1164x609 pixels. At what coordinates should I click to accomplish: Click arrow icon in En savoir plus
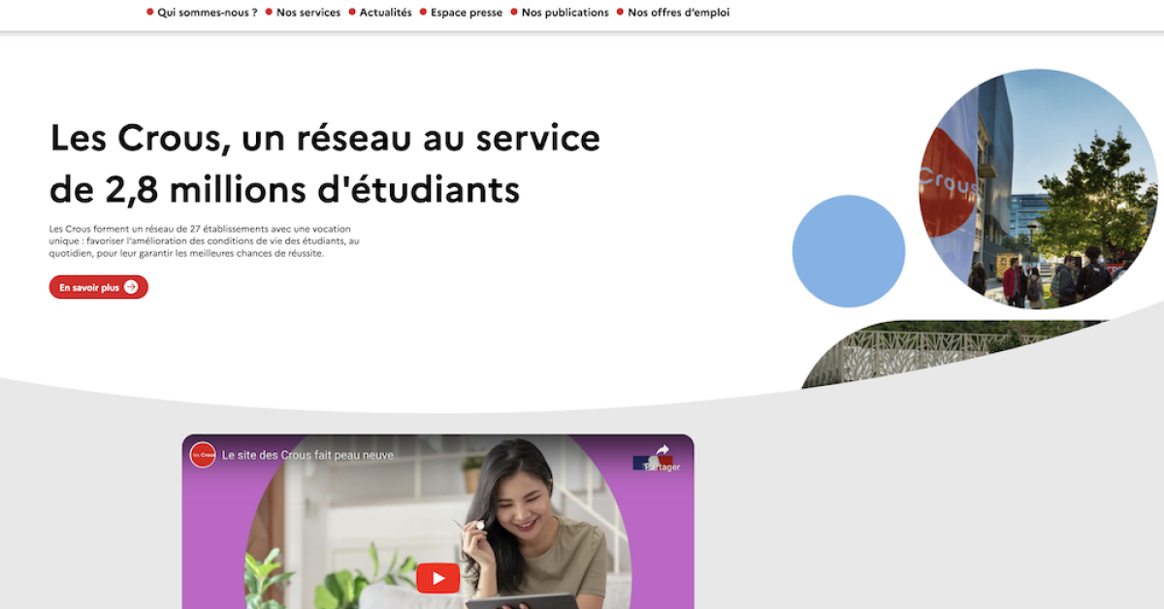(x=131, y=287)
